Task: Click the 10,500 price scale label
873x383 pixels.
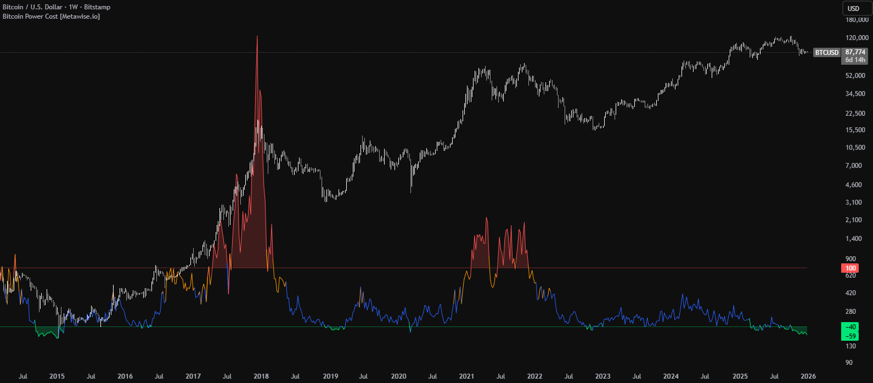Action: tap(855, 148)
